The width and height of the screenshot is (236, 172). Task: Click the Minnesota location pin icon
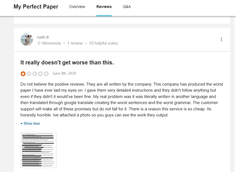point(39,43)
